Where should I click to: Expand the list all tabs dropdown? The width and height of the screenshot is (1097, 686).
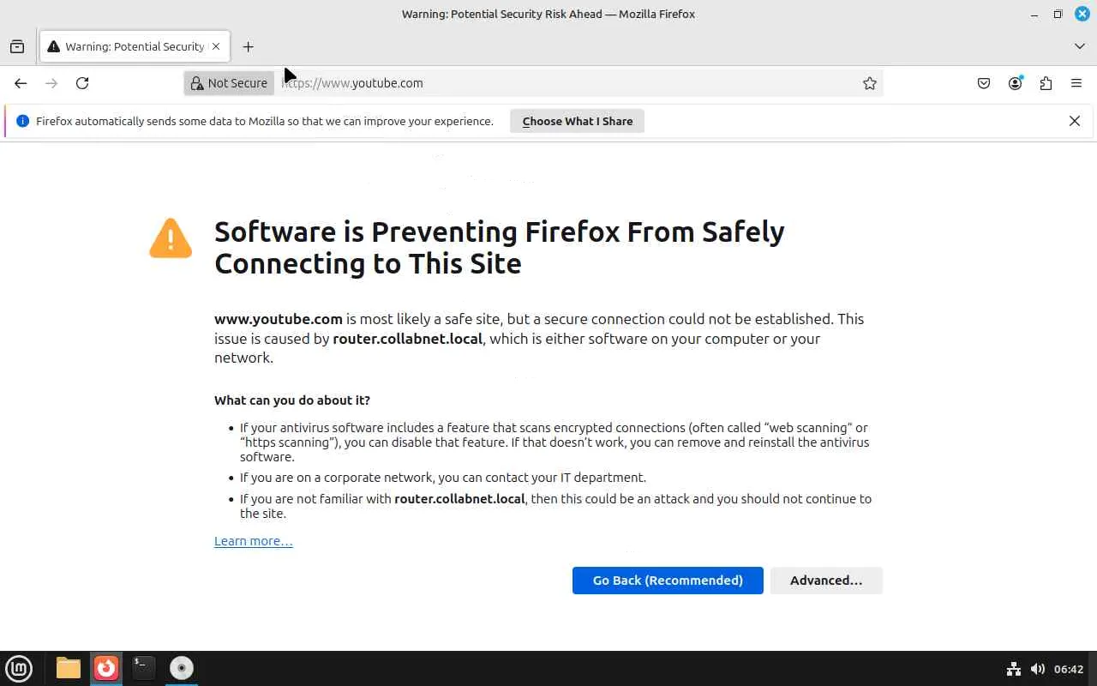click(1080, 46)
